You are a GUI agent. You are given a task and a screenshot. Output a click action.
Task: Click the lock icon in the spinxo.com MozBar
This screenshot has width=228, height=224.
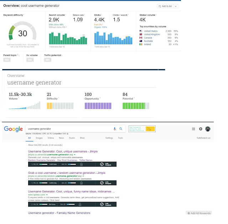click(x=80, y=204)
